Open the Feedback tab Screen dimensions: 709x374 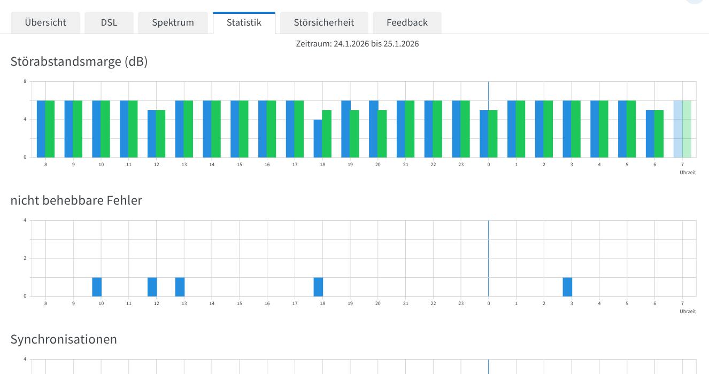click(407, 22)
